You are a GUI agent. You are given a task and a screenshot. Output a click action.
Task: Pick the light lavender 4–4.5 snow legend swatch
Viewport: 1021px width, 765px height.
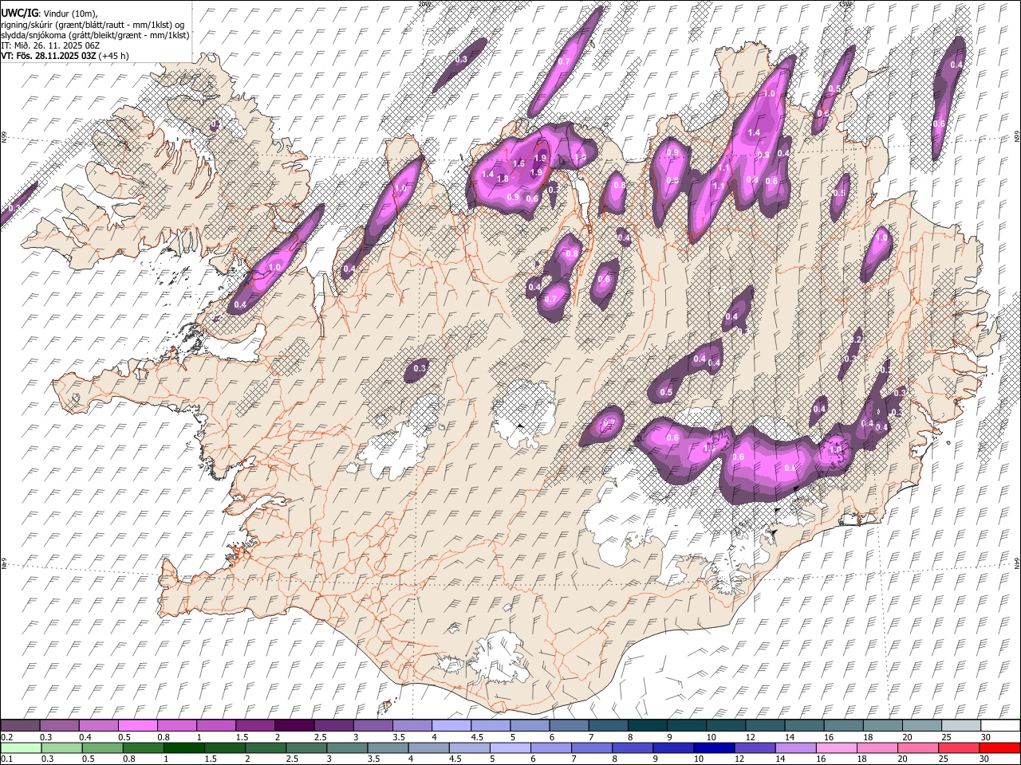[x=451, y=725]
